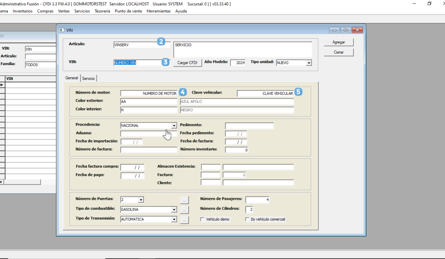The width and height of the screenshot is (445, 259).
Task: Expand the Tipo de Transmisión dropdown
Action: tap(174, 219)
